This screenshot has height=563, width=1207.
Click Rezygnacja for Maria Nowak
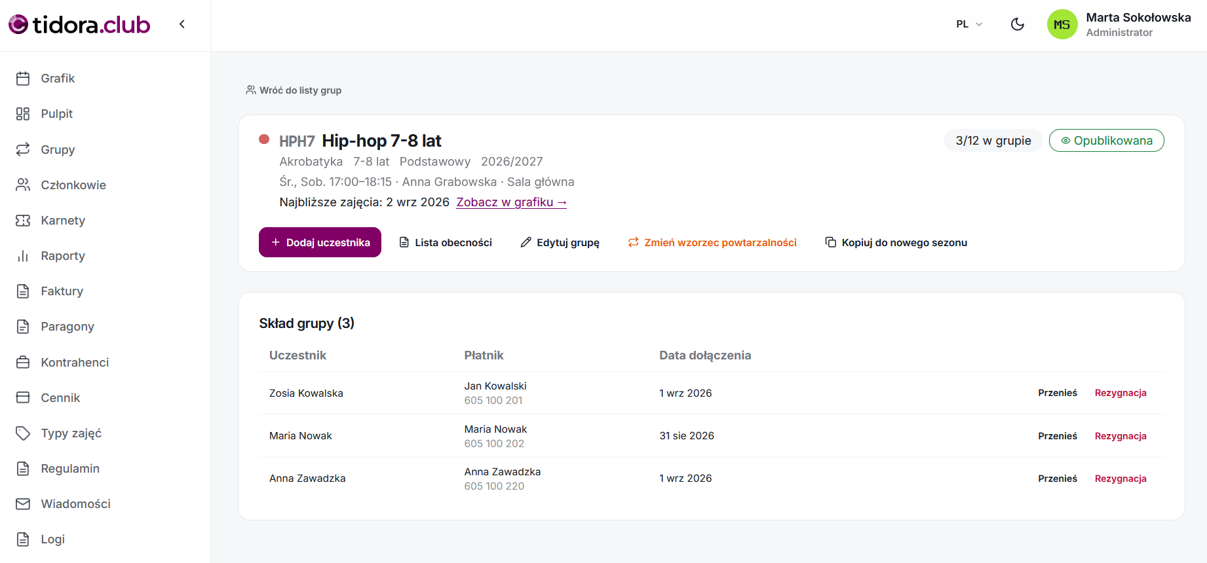pos(1121,436)
